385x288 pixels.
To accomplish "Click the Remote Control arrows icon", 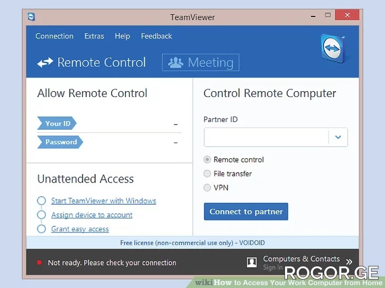I will [x=45, y=62].
